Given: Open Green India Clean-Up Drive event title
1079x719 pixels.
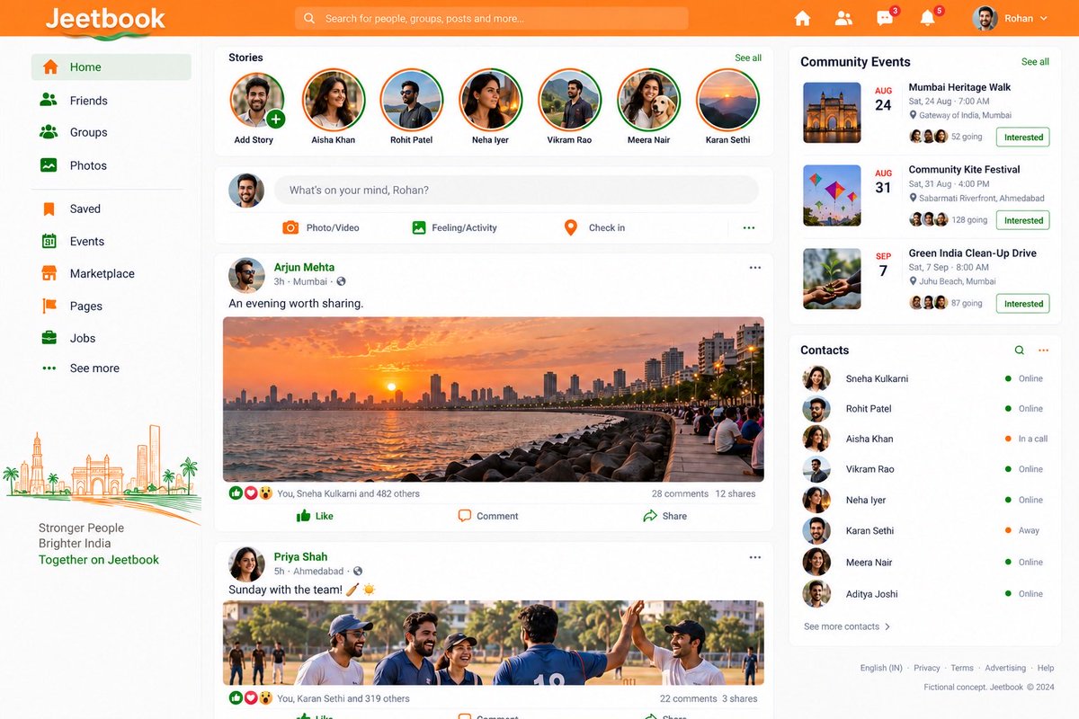Looking at the screenshot, I should tap(972, 253).
